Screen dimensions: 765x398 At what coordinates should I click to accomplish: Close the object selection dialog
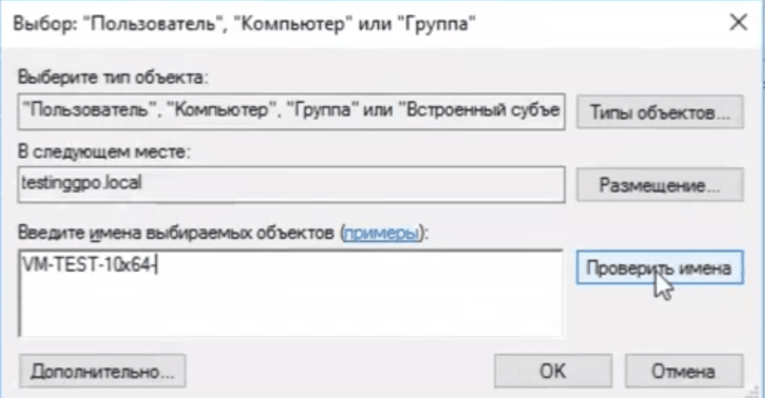(x=737, y=24)
